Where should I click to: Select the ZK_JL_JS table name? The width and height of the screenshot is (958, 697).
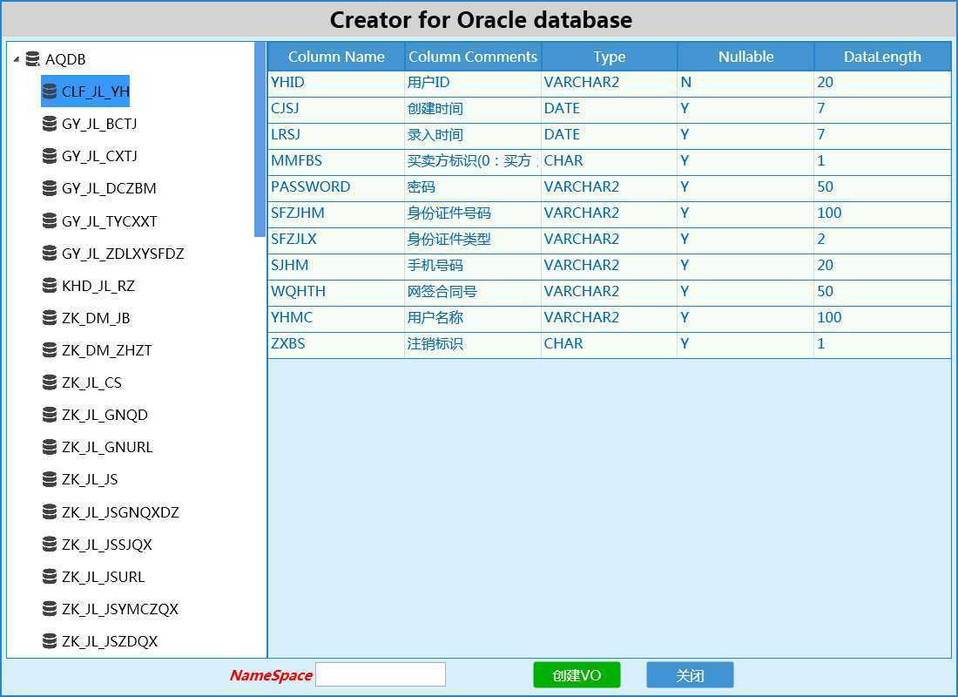tap(90, 479)
